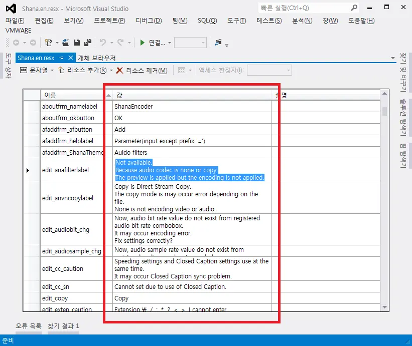Click the resource view layout icon
This screenshot has height=346, width=412.
tap(182, 70)
